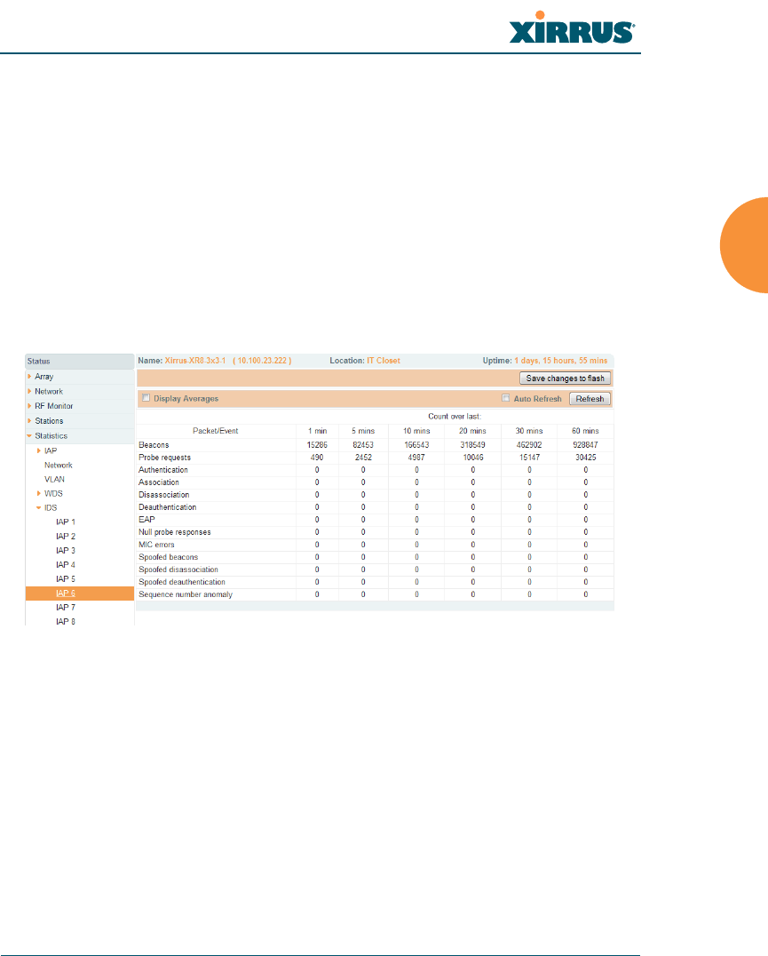Viewport: 768px width, 956px height.
Task: Select IDS under Statistics
Action: (51, 508)
